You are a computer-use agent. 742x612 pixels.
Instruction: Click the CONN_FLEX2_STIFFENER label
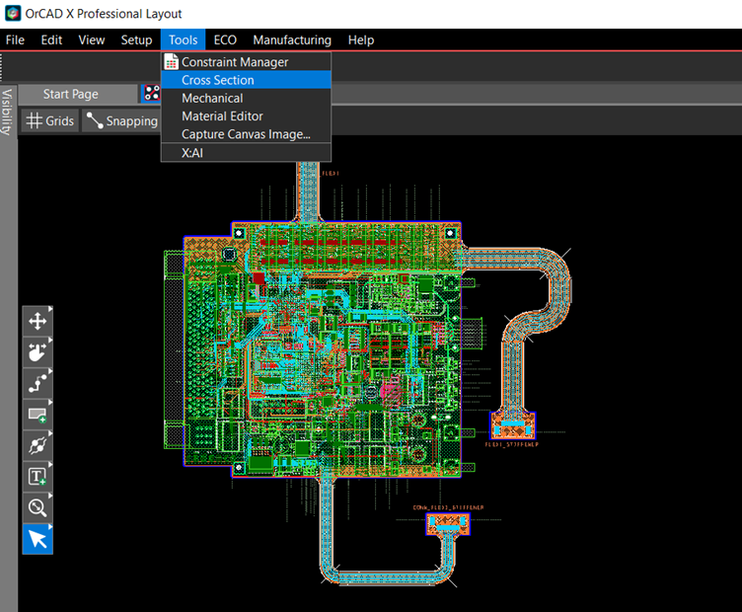click(448, 507)
